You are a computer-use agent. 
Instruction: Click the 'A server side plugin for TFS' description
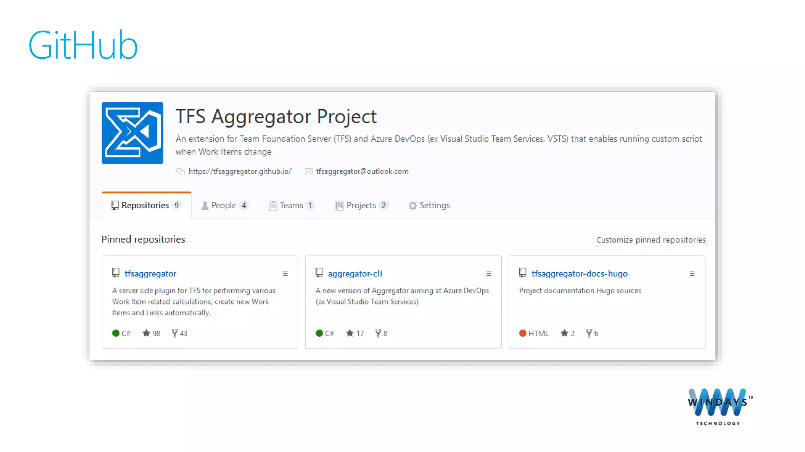[194, 302]
